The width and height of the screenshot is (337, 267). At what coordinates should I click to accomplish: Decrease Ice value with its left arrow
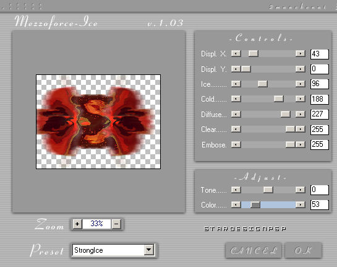click(x=236, y=84)
